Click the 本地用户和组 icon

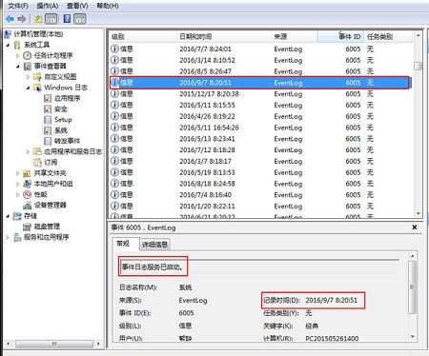click(x=28, y=184)
